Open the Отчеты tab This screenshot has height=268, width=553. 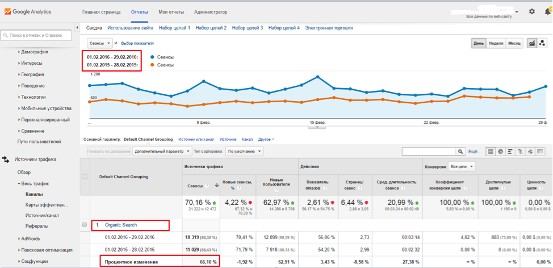coord(140,12)
